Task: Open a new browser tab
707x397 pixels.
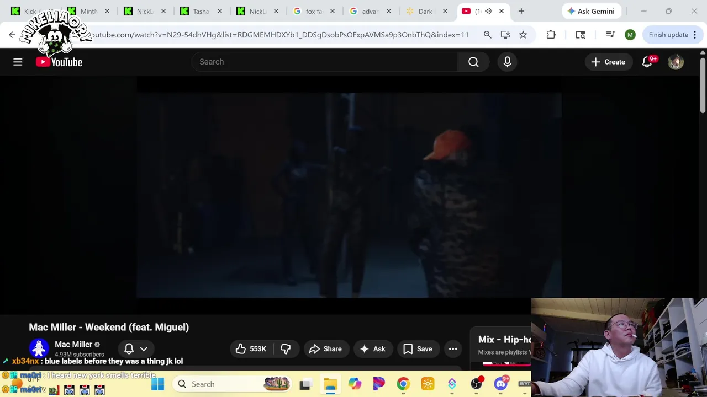Action: (521, 11)
